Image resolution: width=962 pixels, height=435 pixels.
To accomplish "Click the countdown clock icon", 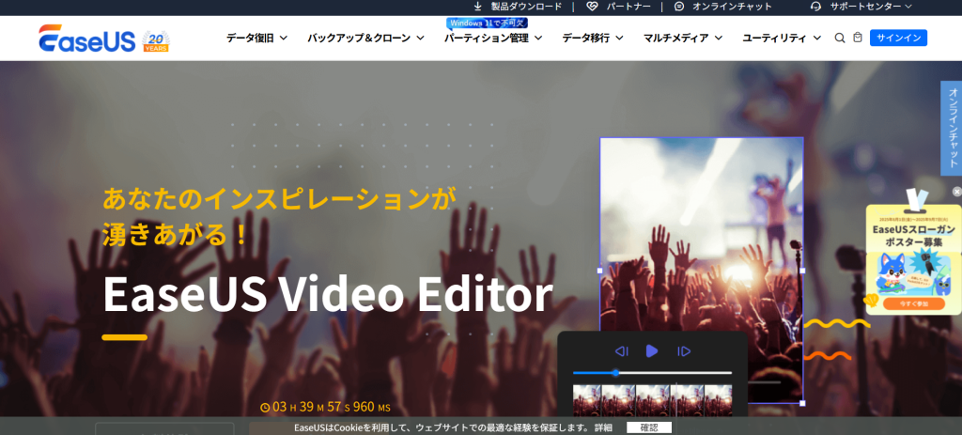I will (265, 408).
